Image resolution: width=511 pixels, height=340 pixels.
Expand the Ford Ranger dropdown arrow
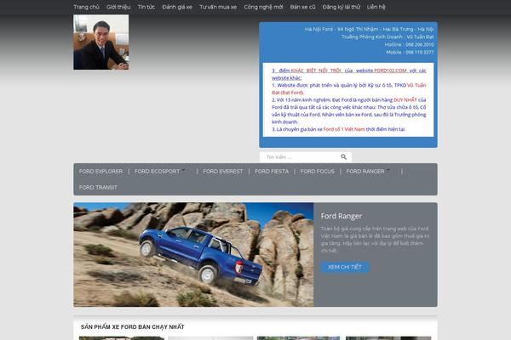(388, 169)
